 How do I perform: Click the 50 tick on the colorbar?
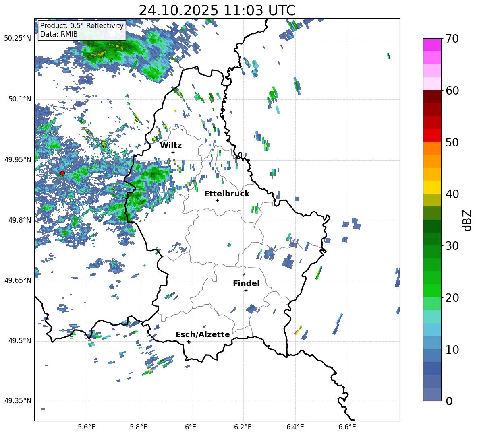(452, 142)
